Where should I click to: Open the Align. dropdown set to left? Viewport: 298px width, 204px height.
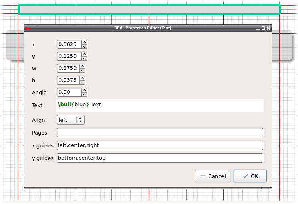70,120
